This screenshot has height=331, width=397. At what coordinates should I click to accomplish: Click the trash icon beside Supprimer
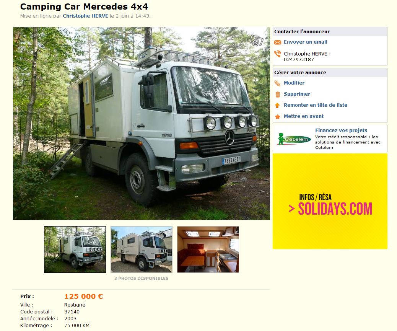278,95
